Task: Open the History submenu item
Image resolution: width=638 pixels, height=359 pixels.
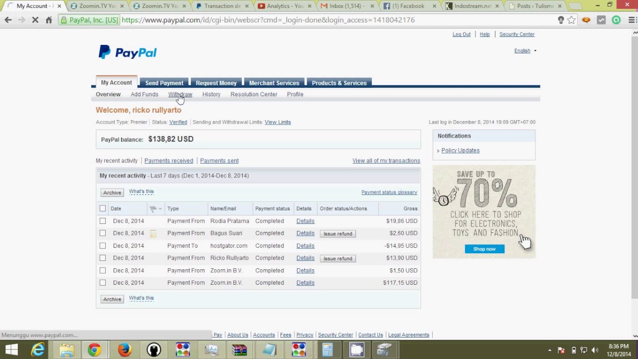Action: pyautogui.click(x=211, y=94)
